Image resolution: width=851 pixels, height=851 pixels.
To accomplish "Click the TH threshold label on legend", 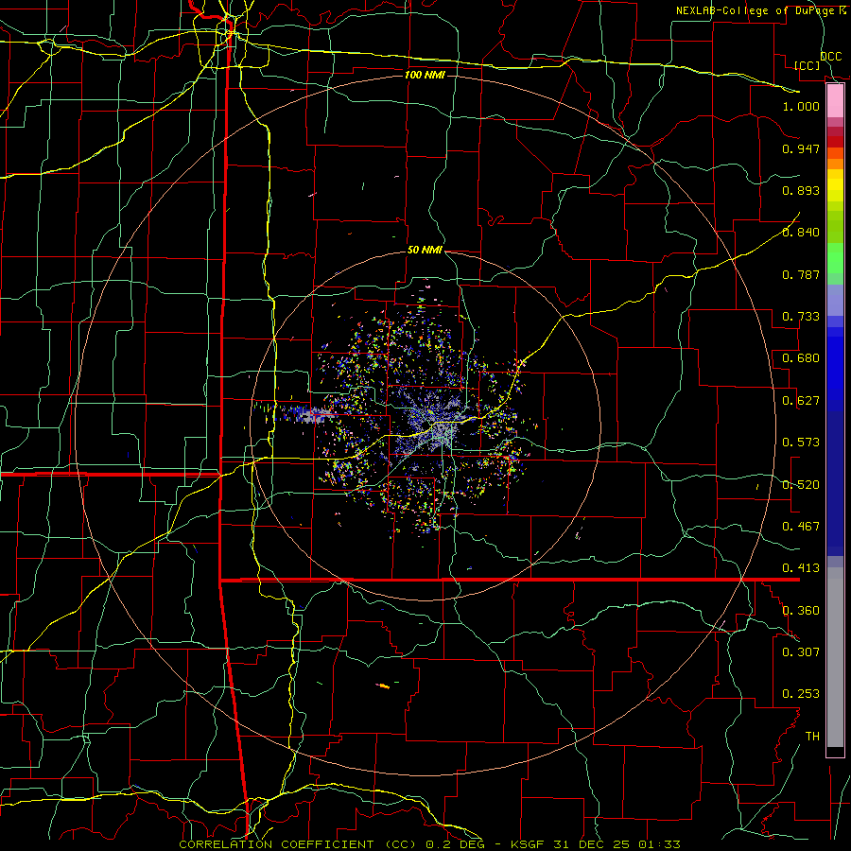I will [x=812, y=737].
